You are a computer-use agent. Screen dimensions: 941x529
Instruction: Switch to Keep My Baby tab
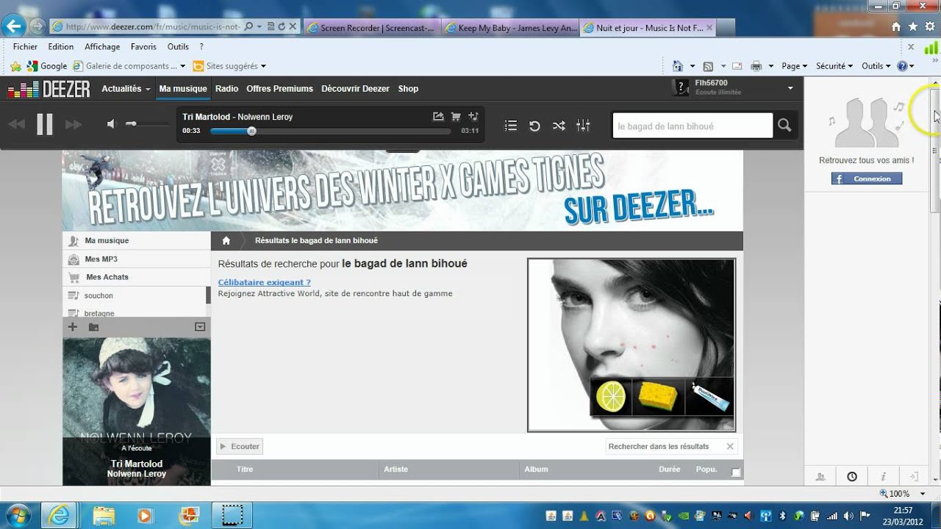(510, 28)
